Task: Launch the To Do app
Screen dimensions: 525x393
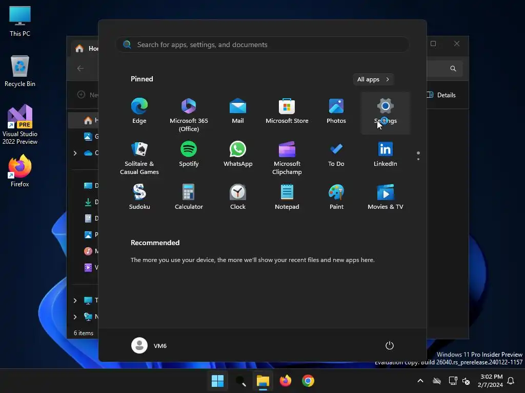Action: point(336,155)
